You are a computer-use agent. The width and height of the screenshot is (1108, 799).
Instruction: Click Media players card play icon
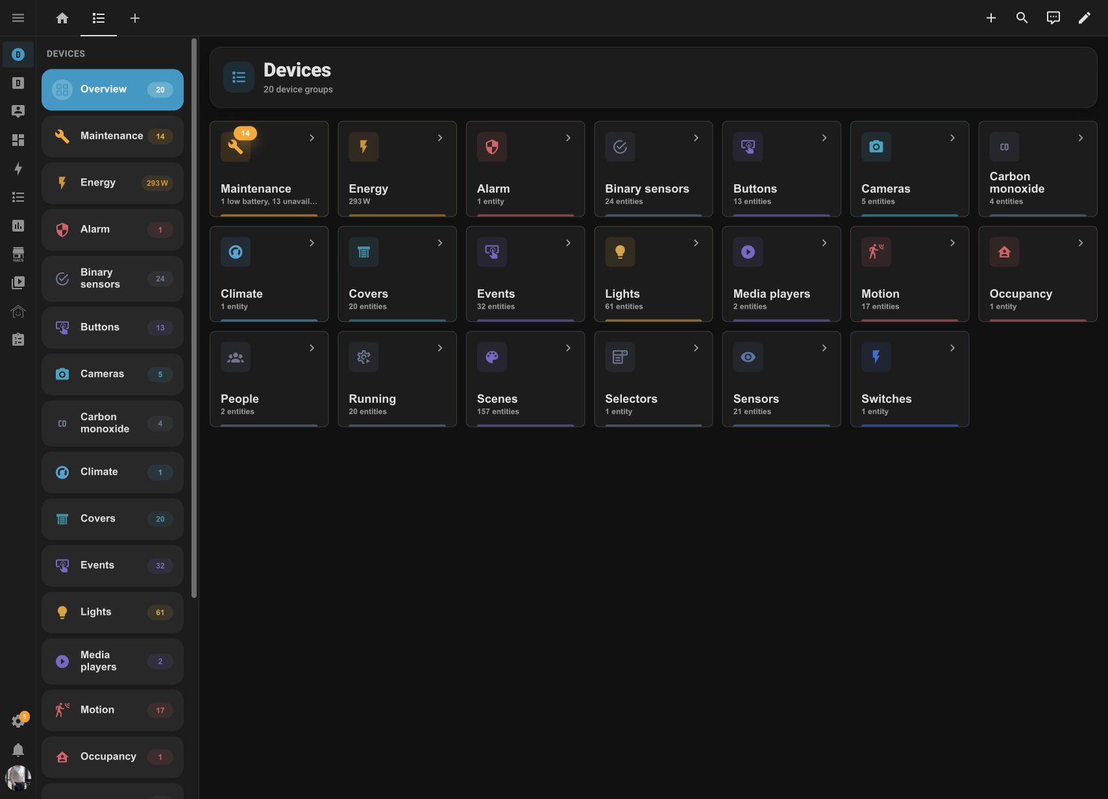point(748,252)
